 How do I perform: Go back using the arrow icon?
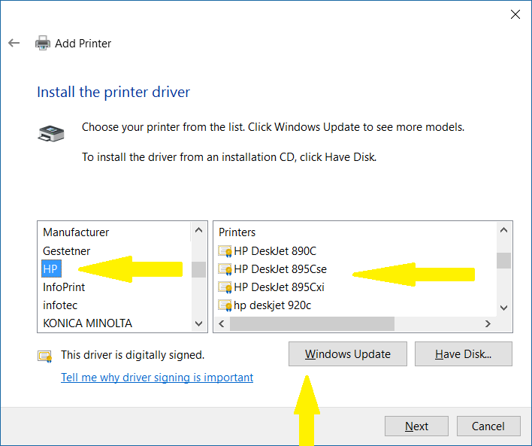(x=14, y=43)
